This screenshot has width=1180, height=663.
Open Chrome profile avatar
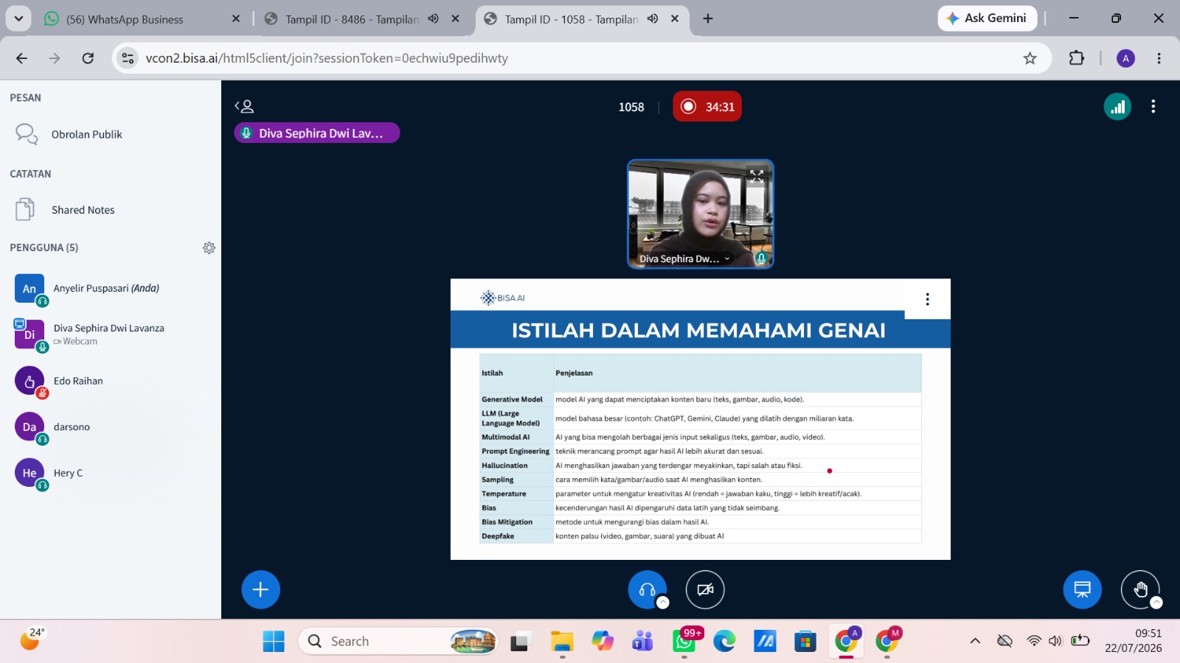[1125, 58]
